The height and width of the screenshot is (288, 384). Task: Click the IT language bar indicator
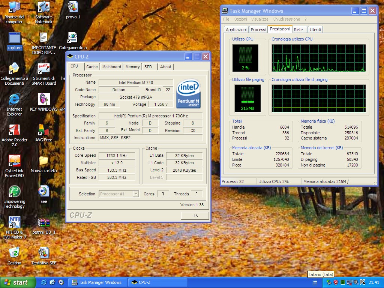pyautogui.click(x=315, y=283)
